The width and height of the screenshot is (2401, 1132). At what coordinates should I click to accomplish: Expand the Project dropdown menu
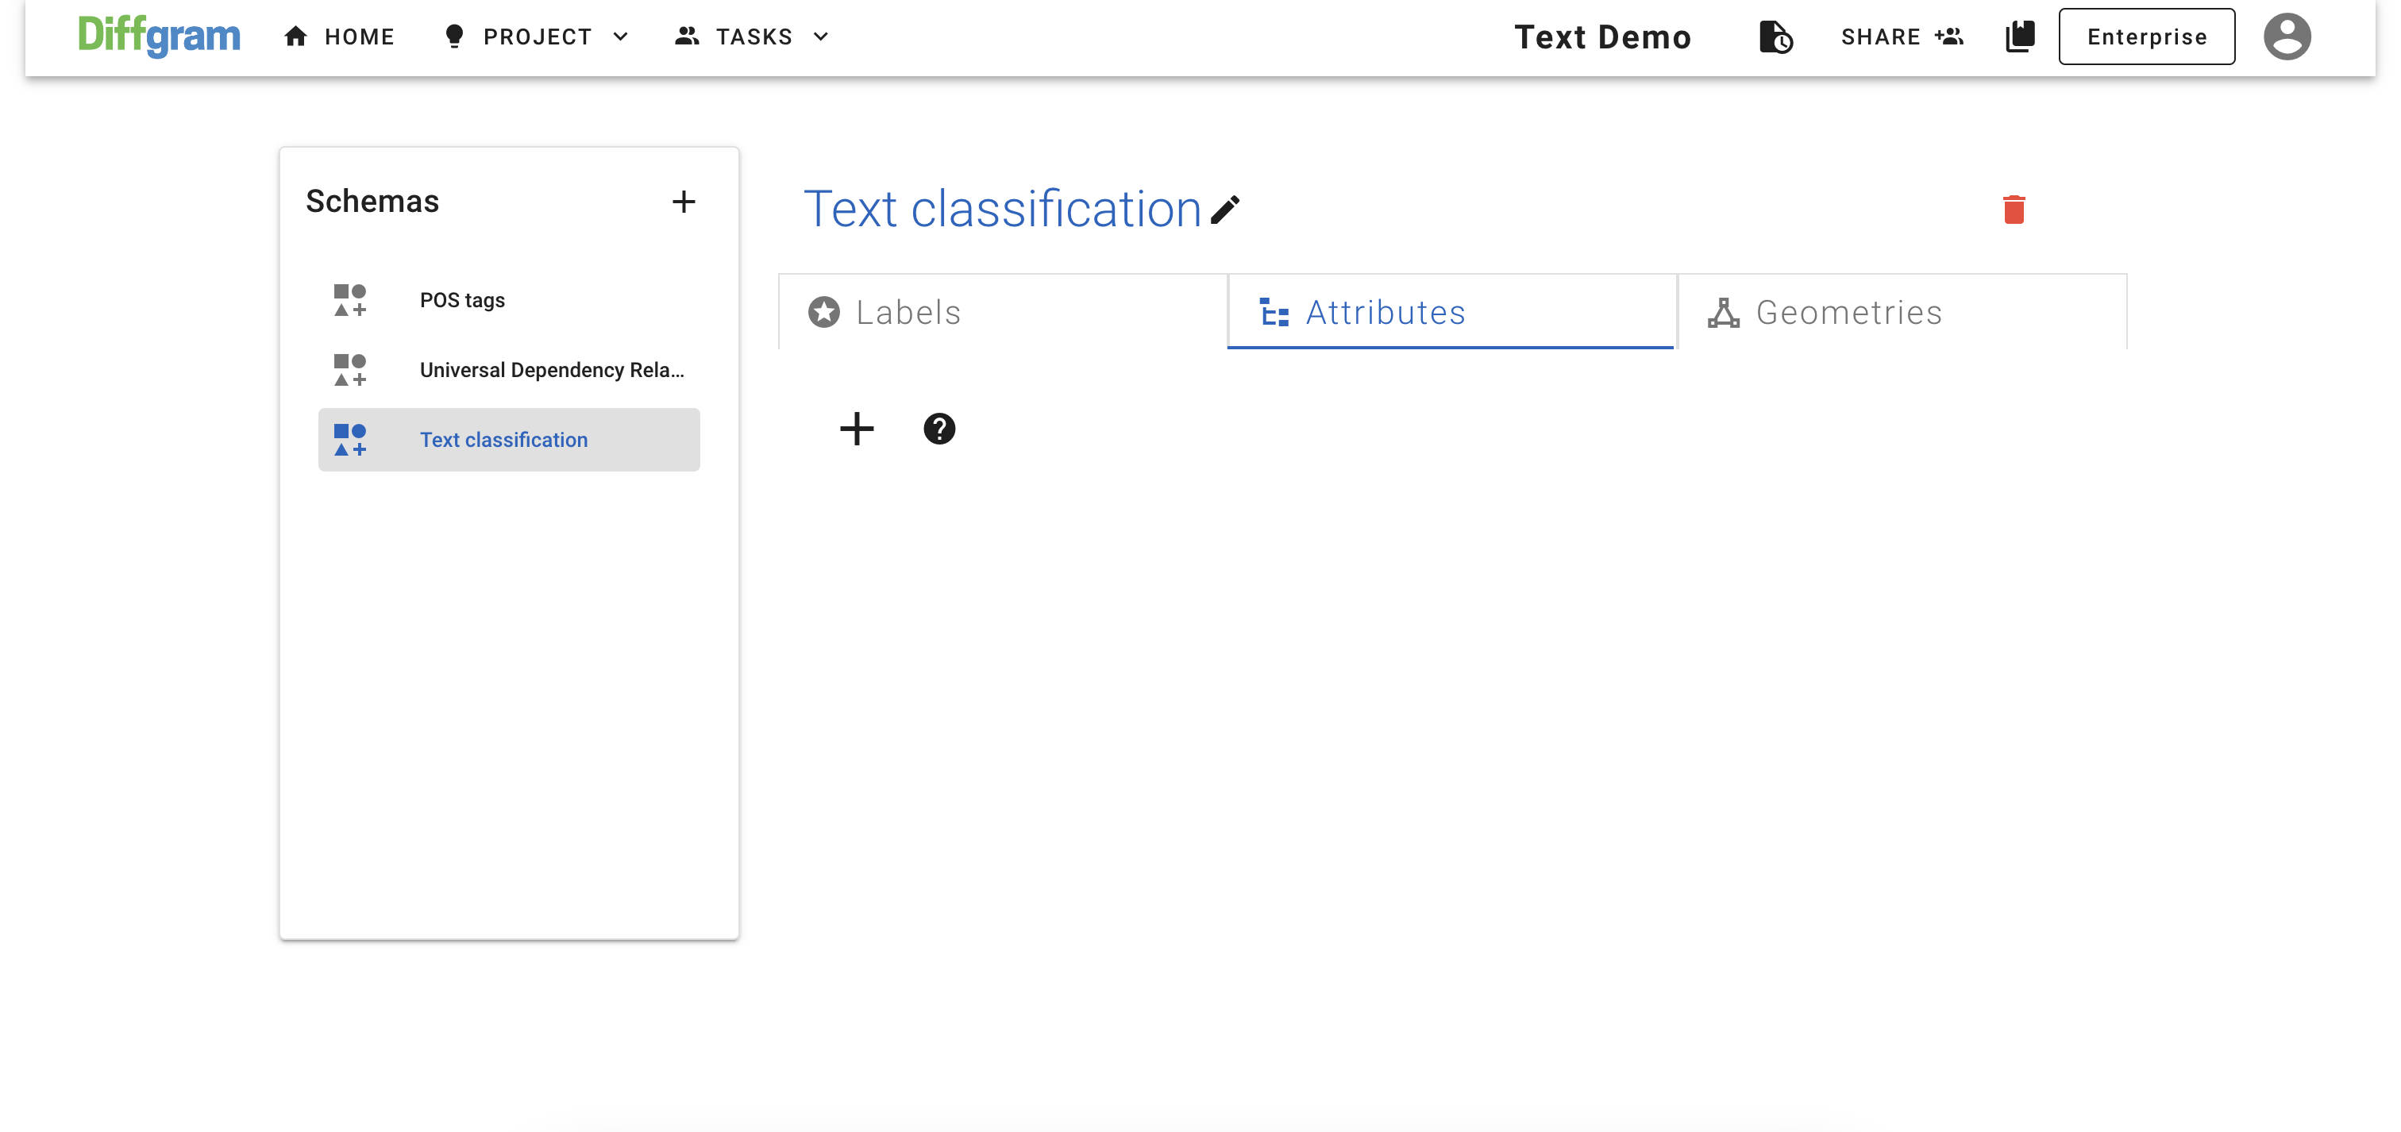tap(537, 37)
